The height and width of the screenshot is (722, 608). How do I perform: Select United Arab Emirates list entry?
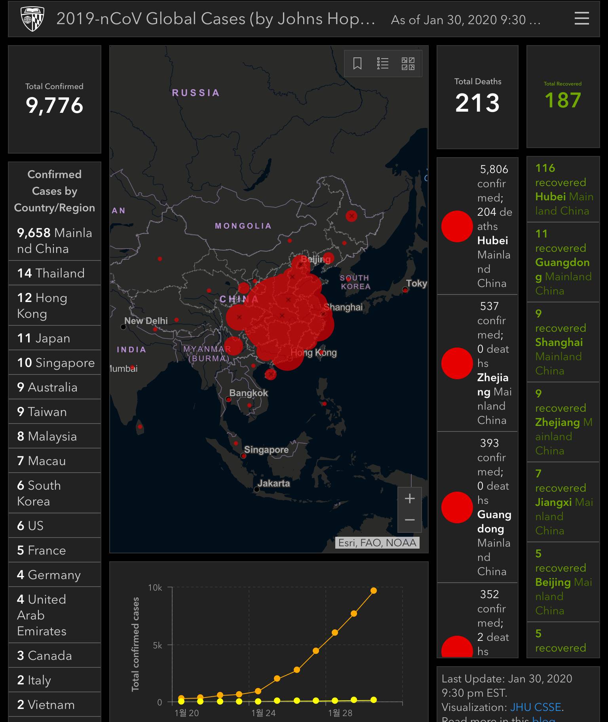pyautogui.click(x=54, y=615)
